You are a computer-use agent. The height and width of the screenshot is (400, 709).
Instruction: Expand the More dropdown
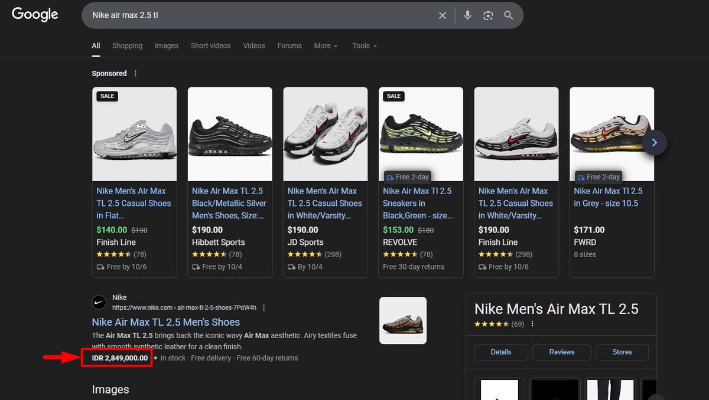326,45
